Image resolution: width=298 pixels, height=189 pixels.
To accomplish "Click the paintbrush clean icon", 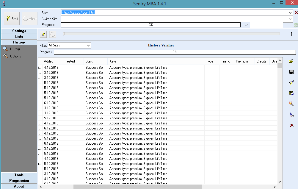I will pos(291,82).
